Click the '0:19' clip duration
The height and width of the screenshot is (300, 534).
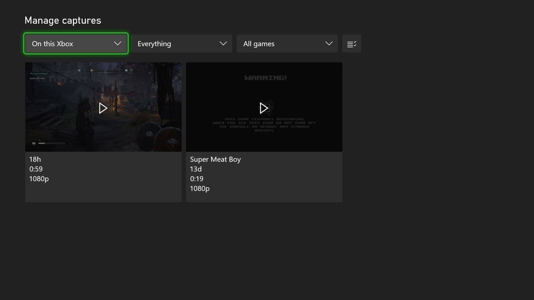click(x=197, y=179)
